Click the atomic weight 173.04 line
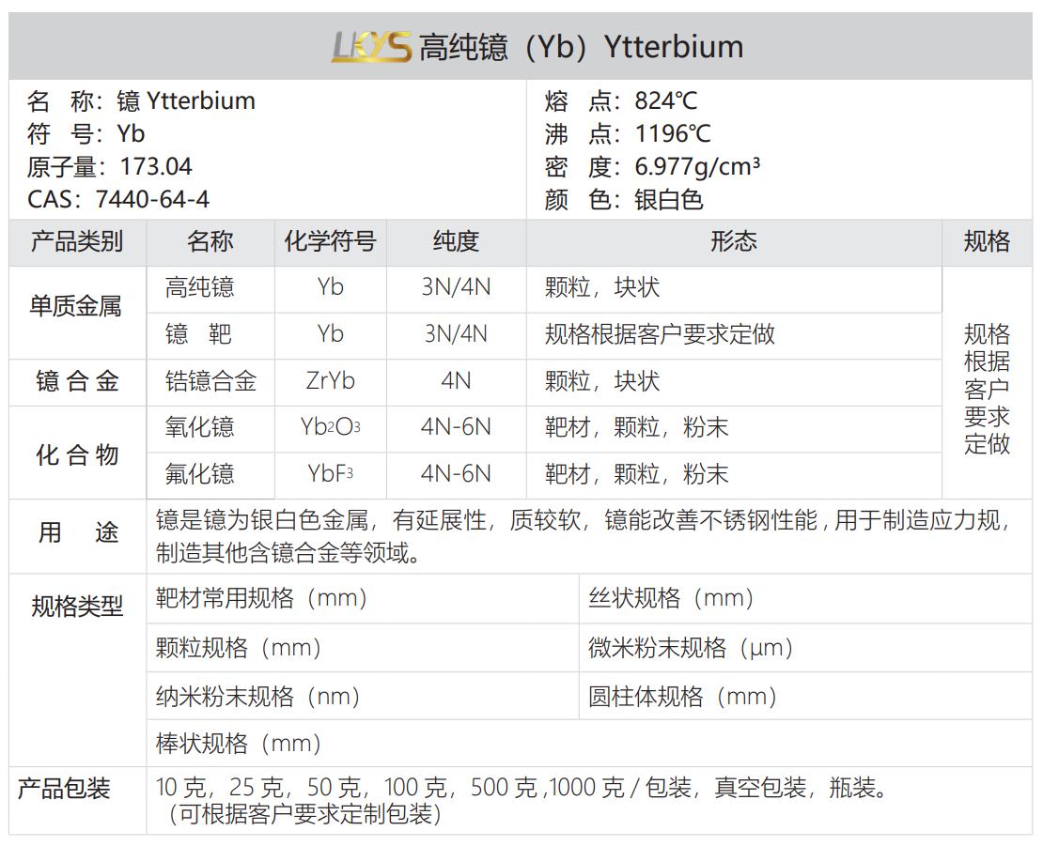The width and height of the screenshot is (1043, 846). (110, 167)
